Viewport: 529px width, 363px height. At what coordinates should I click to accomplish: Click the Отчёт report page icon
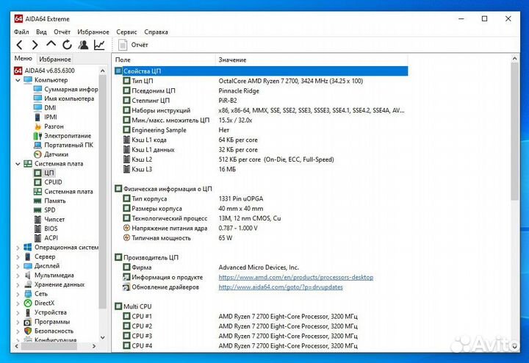coord(123,45)
